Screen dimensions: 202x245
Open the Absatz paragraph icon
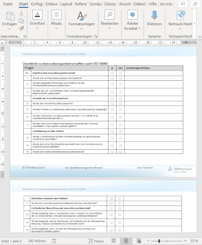(x=57, y=15)
